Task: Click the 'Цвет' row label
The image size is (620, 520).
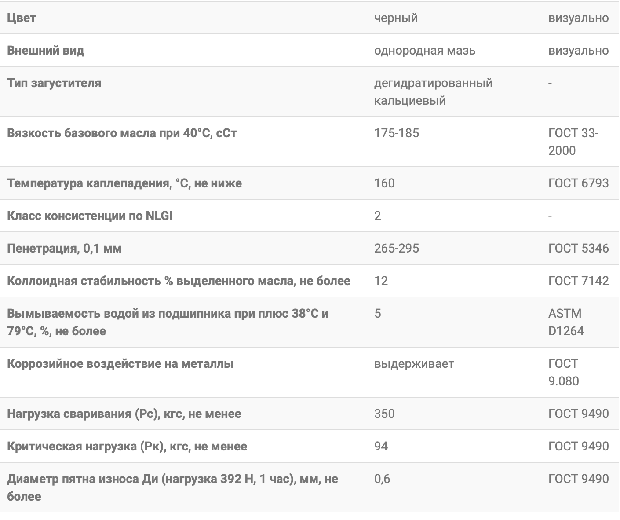Action: pos(22,18)
